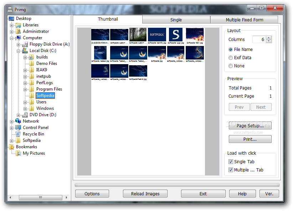
Task: Open the Multiple Fixed Form tab
Action: (x=244, y=20)
